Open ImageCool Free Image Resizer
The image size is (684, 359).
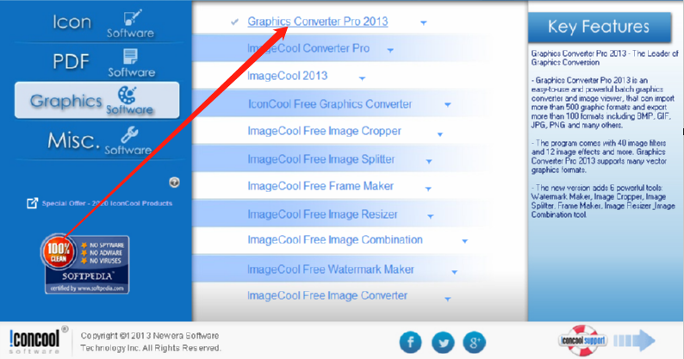click(x=322, y=214)
